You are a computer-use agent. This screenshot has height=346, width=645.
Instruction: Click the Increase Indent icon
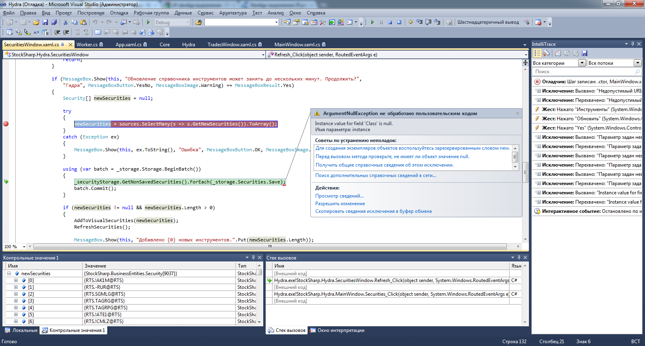[x=66, y=32]
